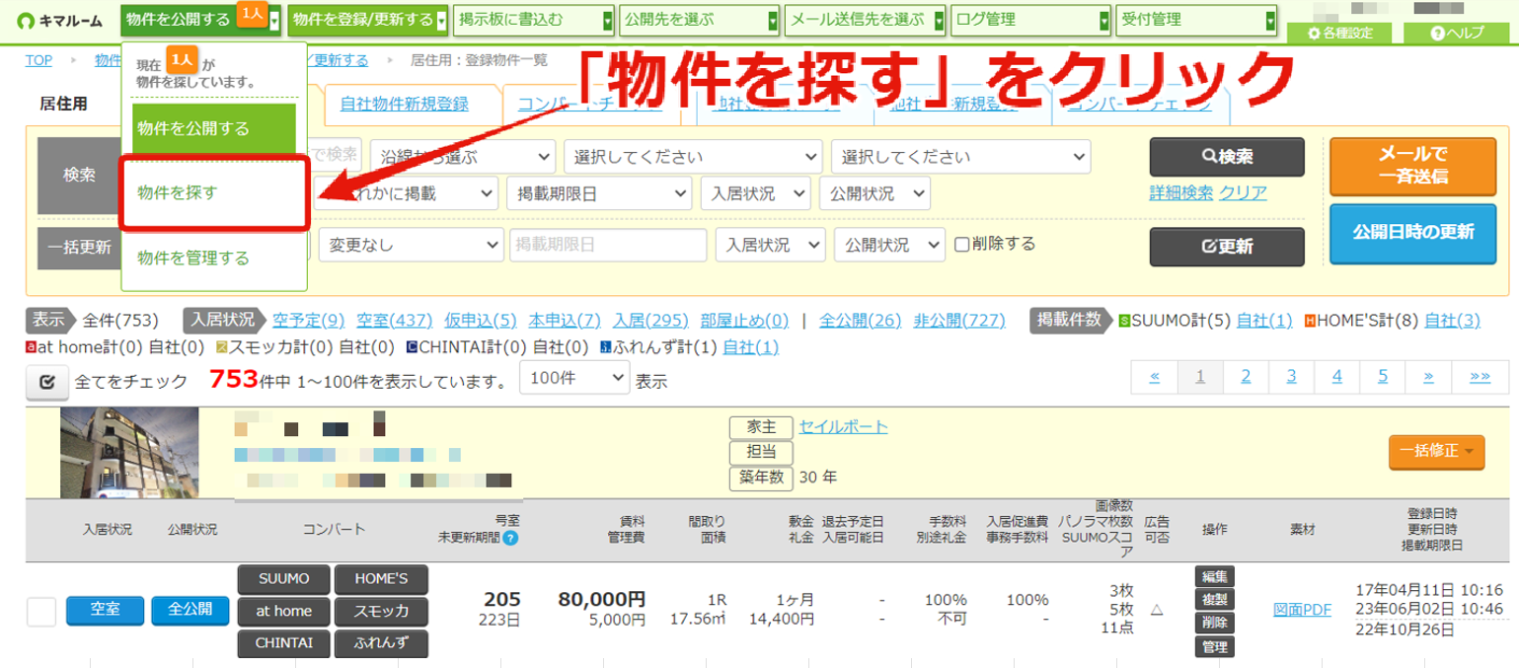Click the »» last page button

pyautogui.click(x=1480, y=376)
